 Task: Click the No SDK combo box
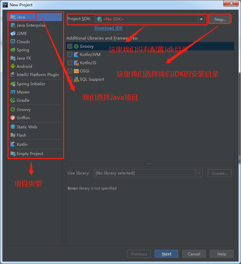point(150,19)
